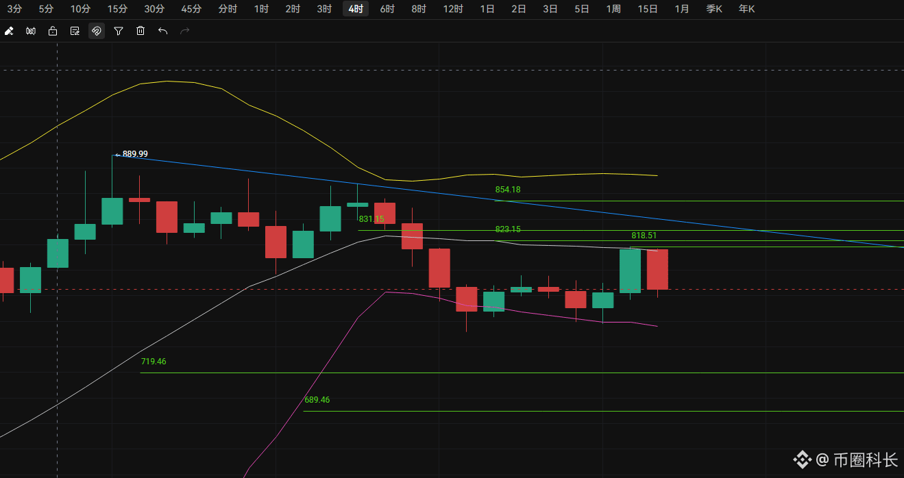Switch to 15分 timeframe
The image size is (904, 478).
pos(117,9)
